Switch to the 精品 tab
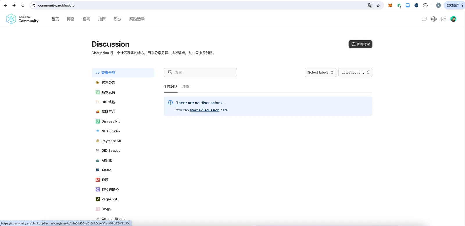 [186, 87]
